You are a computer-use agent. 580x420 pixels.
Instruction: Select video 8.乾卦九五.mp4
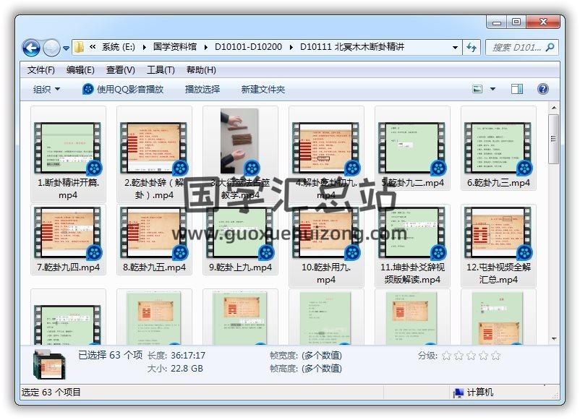pyautogui.click(x=154, y=239)
